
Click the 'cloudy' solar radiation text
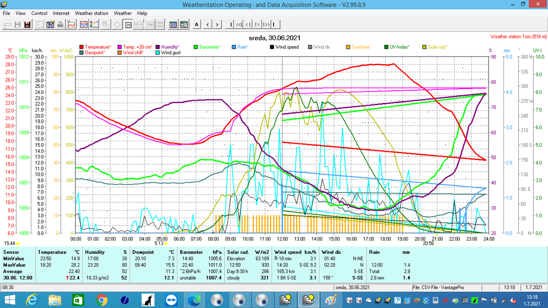[x=234, y=278]
